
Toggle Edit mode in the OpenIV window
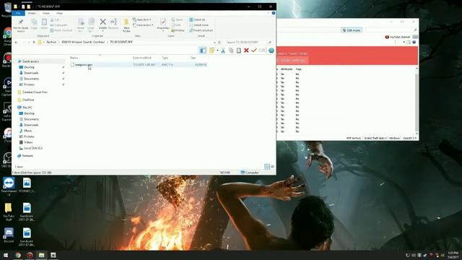[352, 30]
